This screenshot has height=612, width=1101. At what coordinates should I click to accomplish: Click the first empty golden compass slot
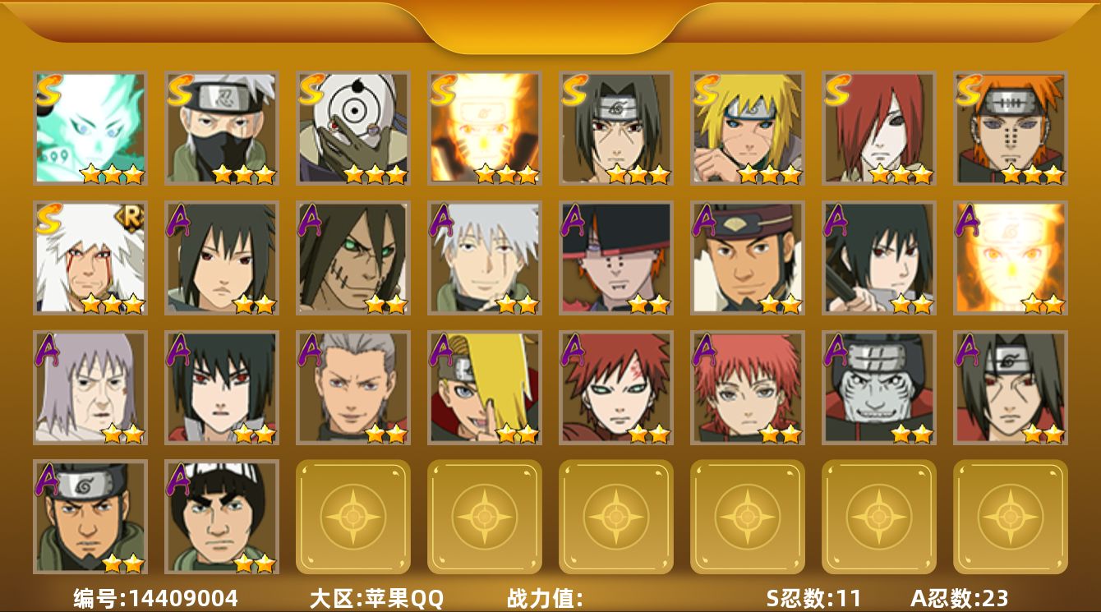[x=353, y=517]
